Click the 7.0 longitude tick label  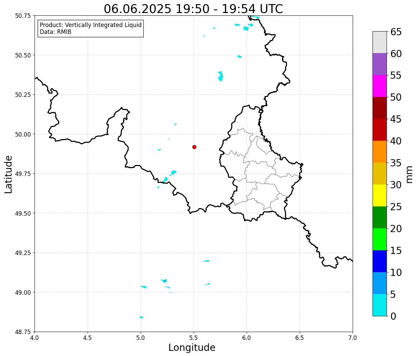pyautogui.click(x=353, y=338)
